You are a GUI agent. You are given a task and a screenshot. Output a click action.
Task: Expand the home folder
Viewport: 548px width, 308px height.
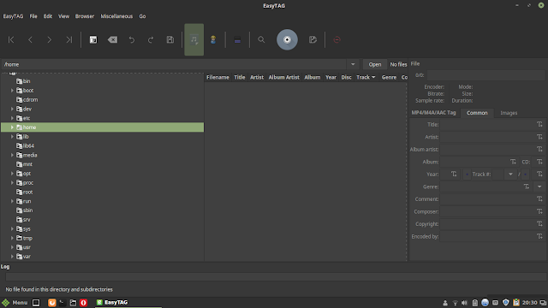point(12,127)
